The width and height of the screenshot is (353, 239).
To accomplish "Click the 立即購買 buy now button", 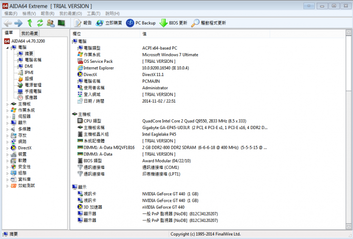I will [109, 23].
